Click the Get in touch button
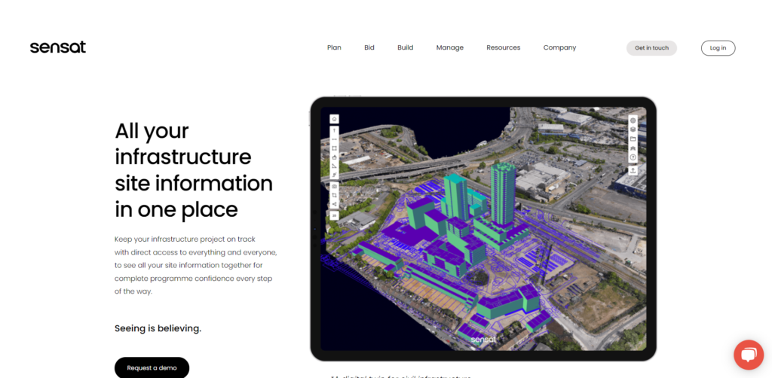The image size is (772, 378). (x=651, y=48)
